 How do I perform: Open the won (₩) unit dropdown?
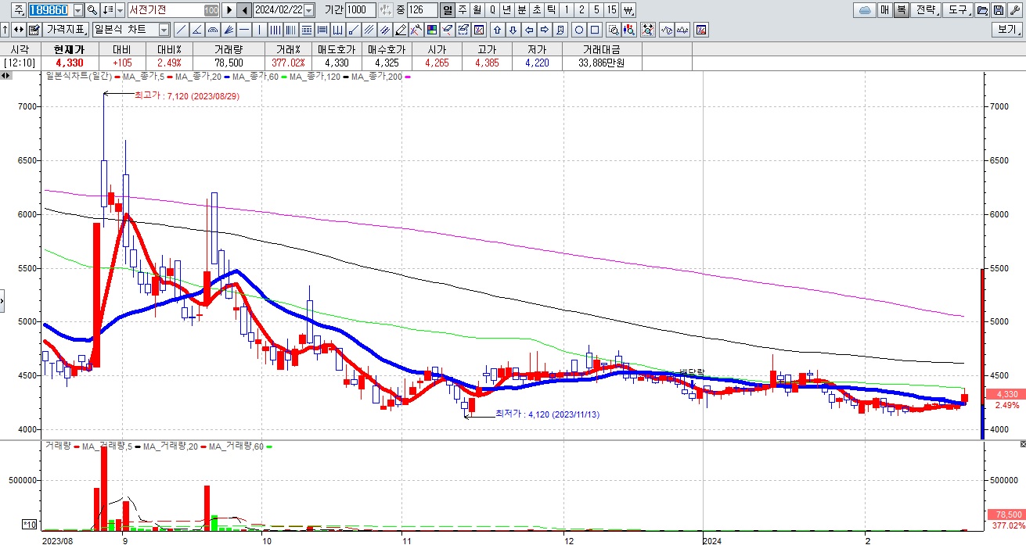[x=628, y=10]
